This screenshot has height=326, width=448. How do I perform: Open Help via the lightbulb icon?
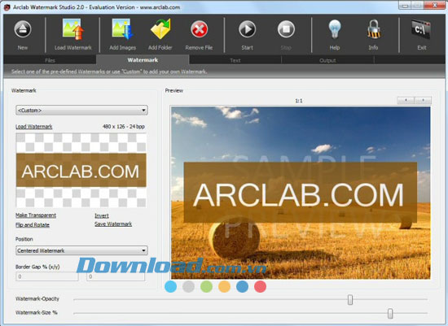335,29
